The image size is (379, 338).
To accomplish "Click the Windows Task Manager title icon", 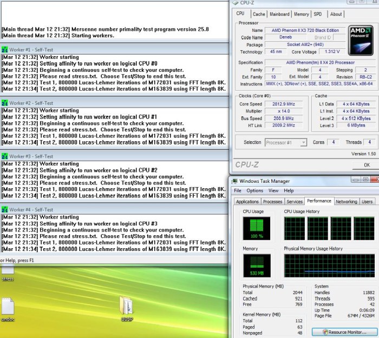I will pyautogui.click(x=234, y=181).
